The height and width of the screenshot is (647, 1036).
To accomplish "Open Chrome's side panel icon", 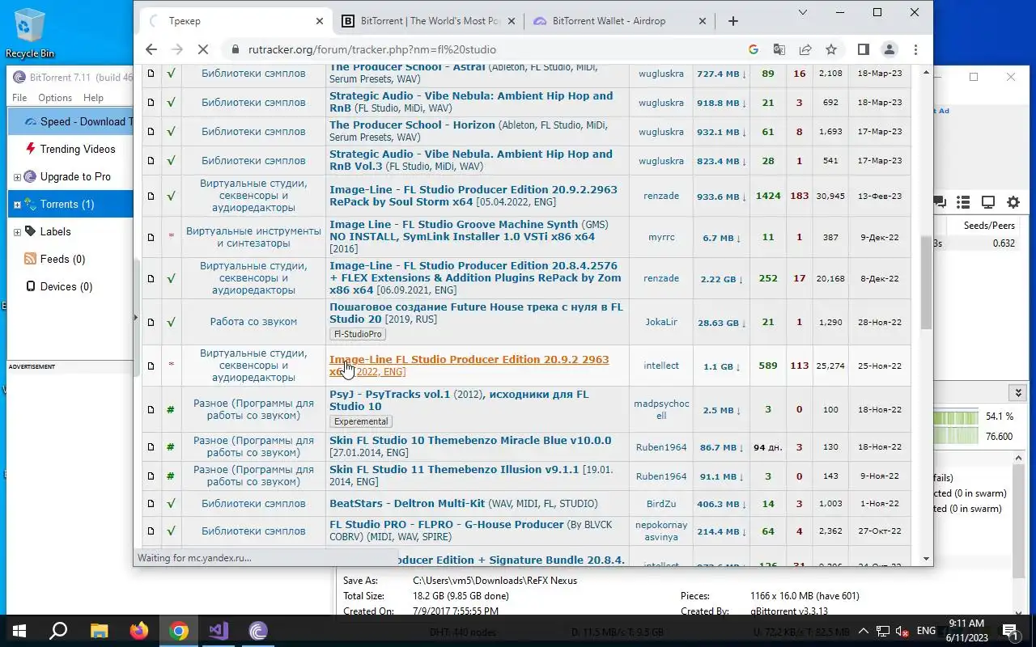I will pos(864,49).
